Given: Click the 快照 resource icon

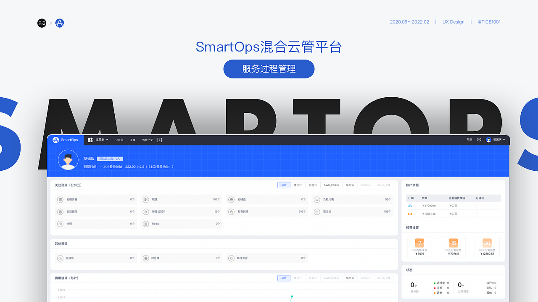Looking at the screenshot, I should 61,224.
